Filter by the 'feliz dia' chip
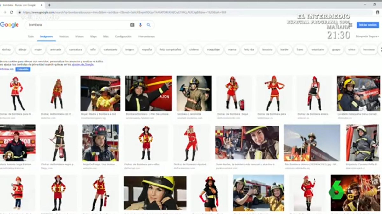 [249, 49]
